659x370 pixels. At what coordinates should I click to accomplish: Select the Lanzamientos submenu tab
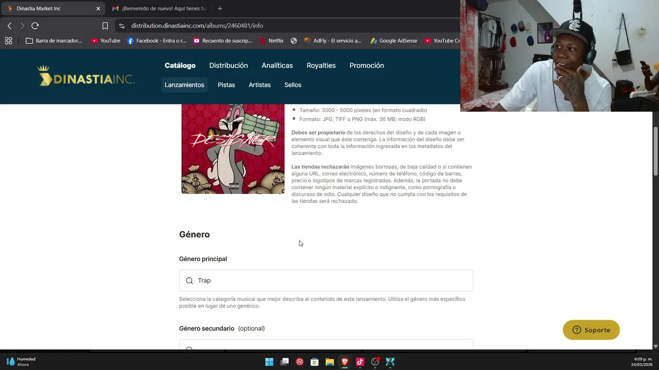click(x=184, y=85)
